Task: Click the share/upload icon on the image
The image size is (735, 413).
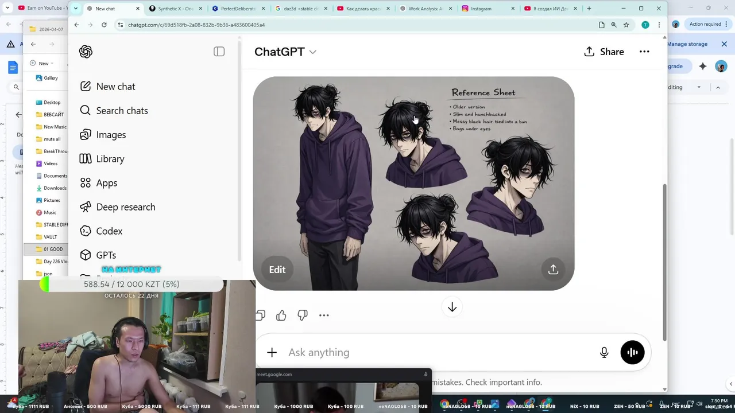Action: click(553, 270)
